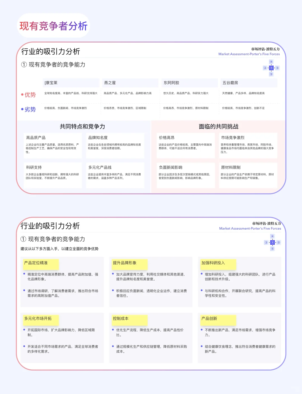This screenshot has width=302, height=394.
Task: Select the yellow 产品定位精准 sticky label
Action: 41,264
